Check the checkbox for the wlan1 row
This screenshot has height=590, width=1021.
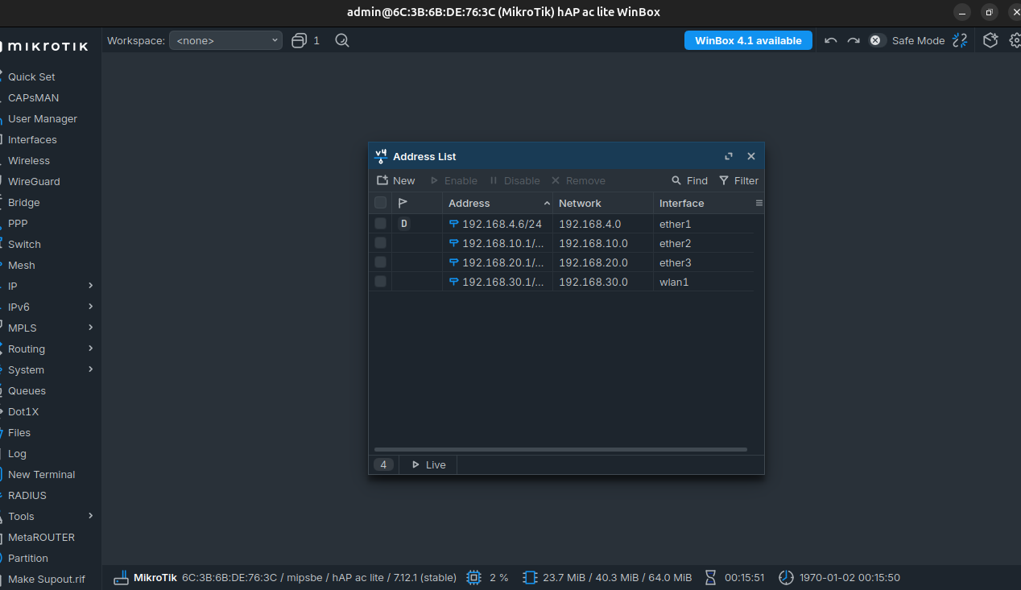380,282
